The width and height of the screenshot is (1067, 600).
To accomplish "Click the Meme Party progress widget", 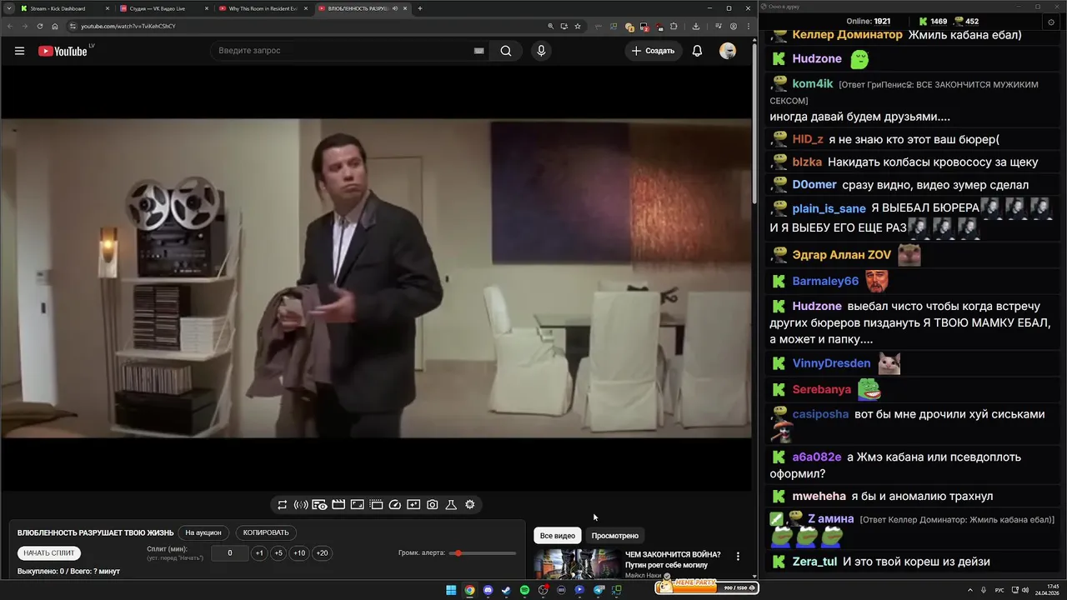I will point(706,587).
